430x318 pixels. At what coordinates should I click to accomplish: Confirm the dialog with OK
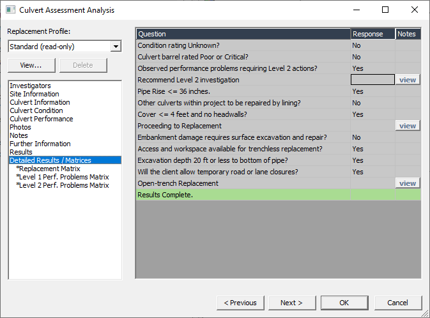tap(344, 303)
